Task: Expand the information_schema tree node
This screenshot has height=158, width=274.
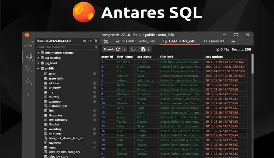Action: (x=38, y=53)
